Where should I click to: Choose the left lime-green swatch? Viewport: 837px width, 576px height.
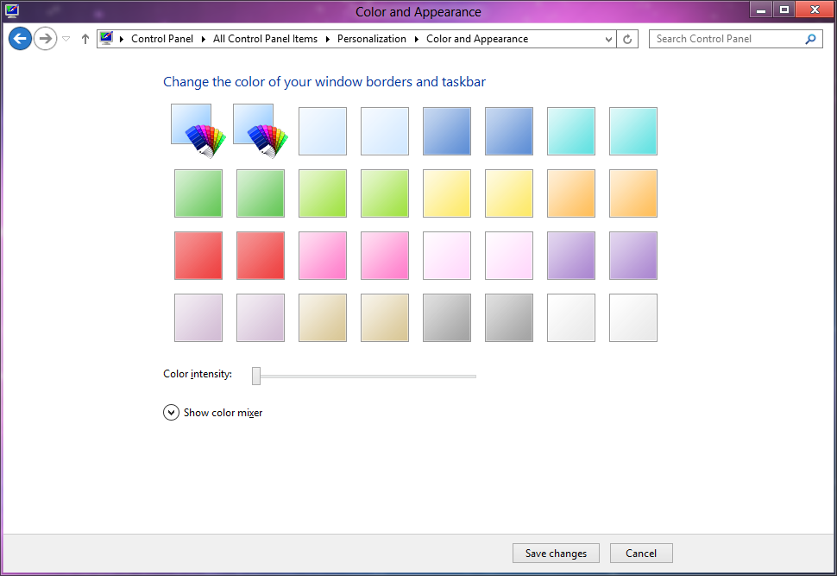[323, 193]
